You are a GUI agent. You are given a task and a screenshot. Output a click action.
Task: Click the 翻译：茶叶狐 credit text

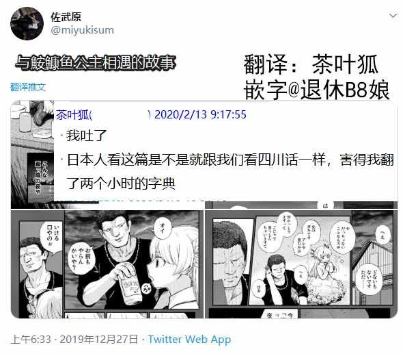point(310,64)
